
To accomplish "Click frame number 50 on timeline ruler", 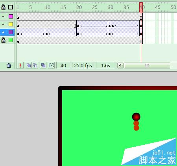I will click(173, 7).
